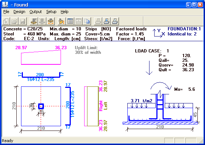Viewport: 205px width, 145px height.
Task: Click the printer icon with blue page
Action: click(106, 21)
